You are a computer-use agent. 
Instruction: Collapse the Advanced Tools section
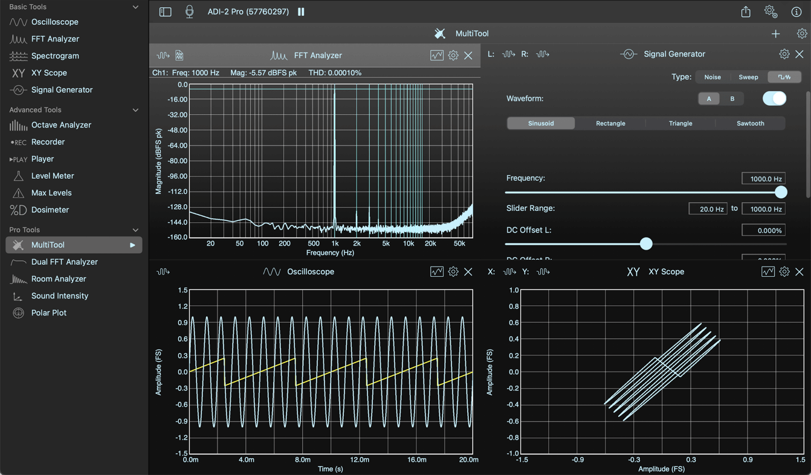click(x=135, y=110)
